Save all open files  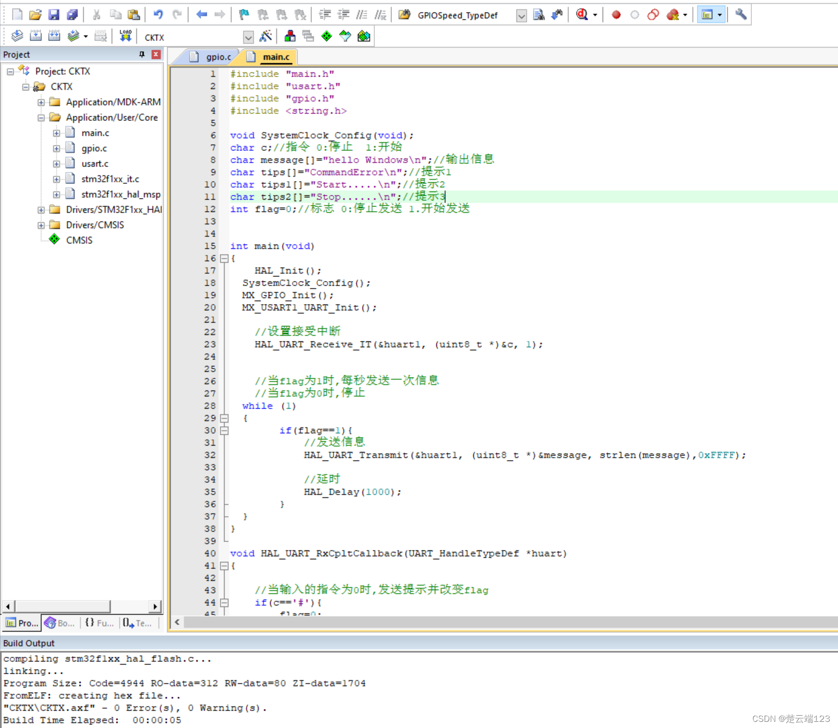[x=72, y=15]
